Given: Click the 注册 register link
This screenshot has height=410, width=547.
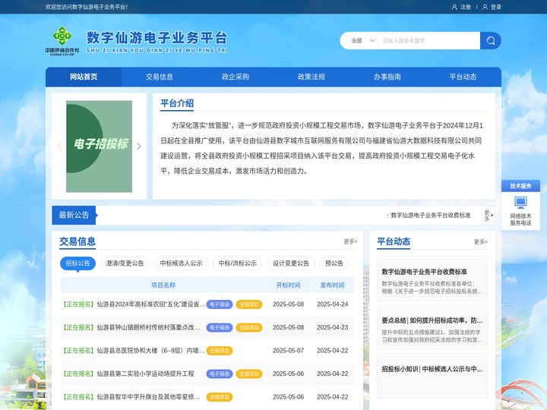Looking at the screenshot, I should click(466, 7).
